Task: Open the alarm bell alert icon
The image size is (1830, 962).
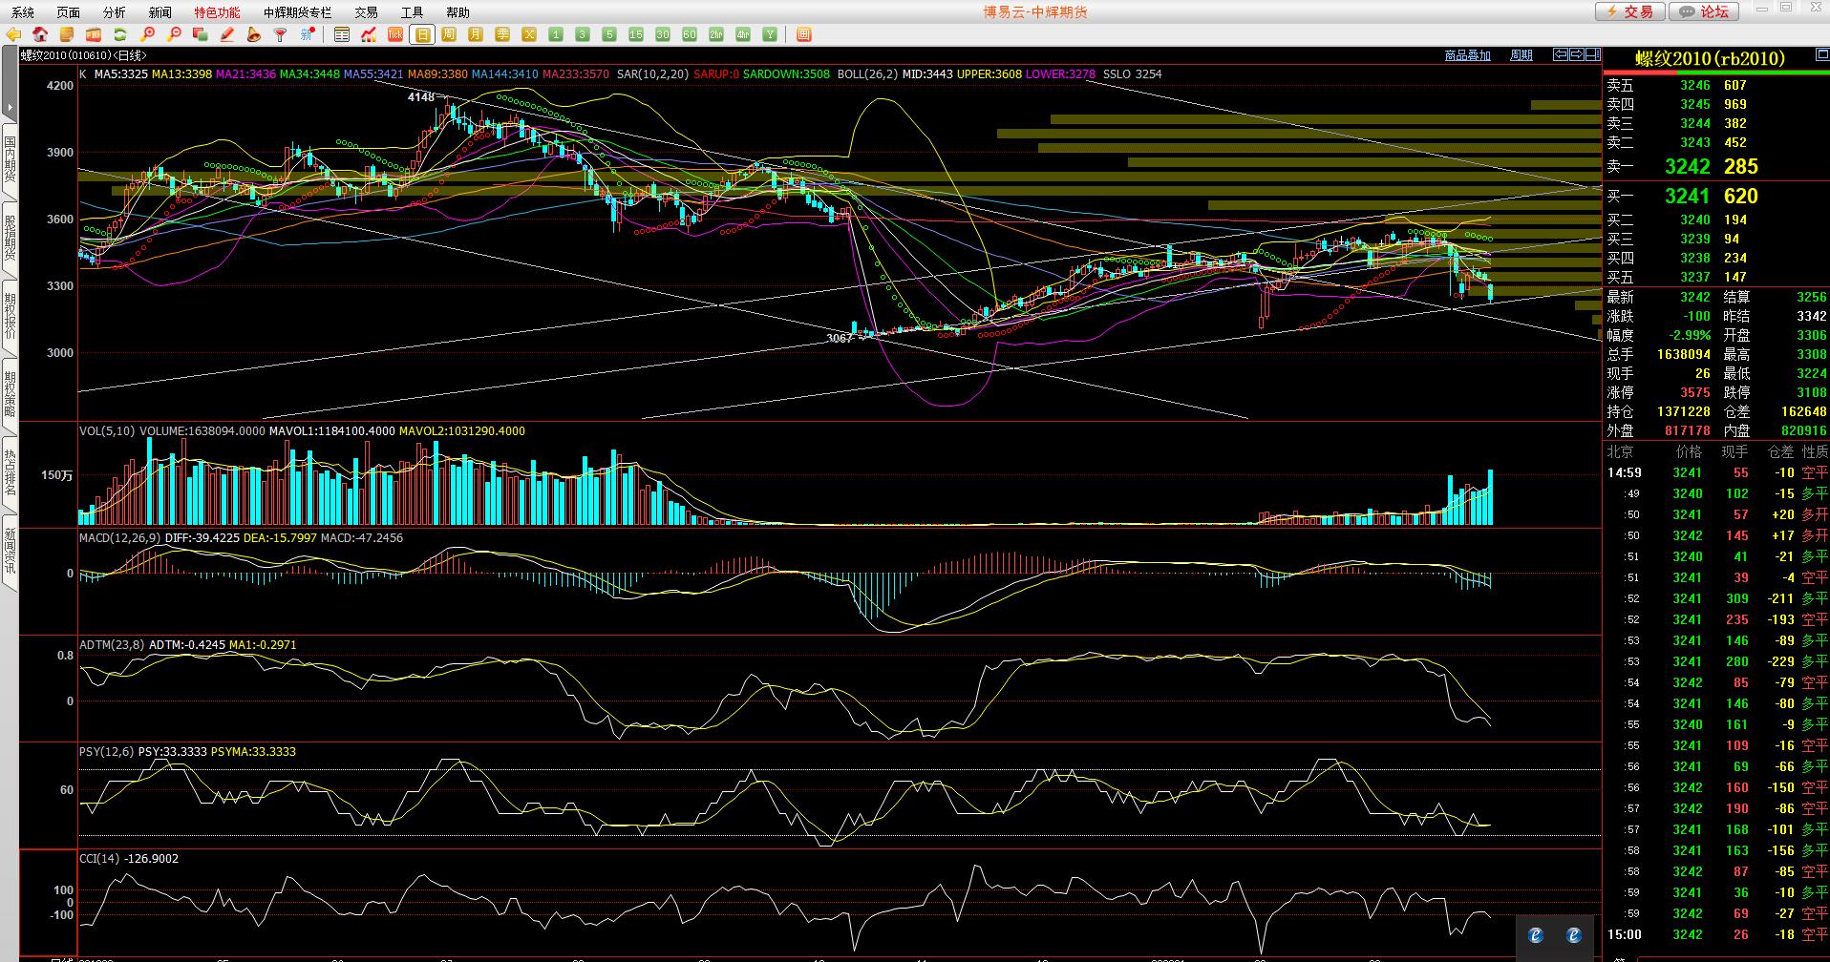Action: [253, 35]
